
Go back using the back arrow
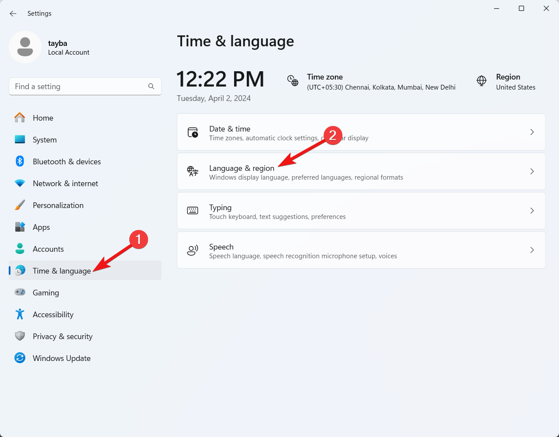click(13, 14)
